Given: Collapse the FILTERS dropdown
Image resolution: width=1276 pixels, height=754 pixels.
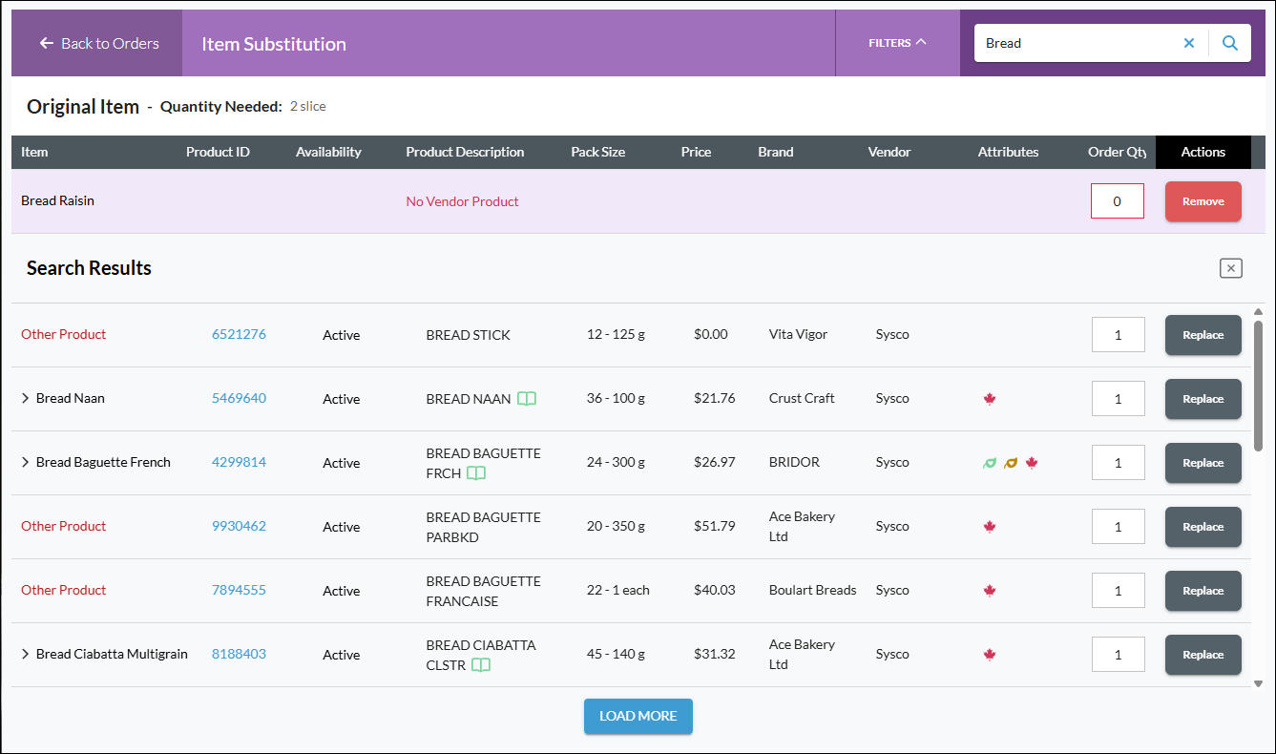Looking at the screenshot, I should [x=897, y=43].
